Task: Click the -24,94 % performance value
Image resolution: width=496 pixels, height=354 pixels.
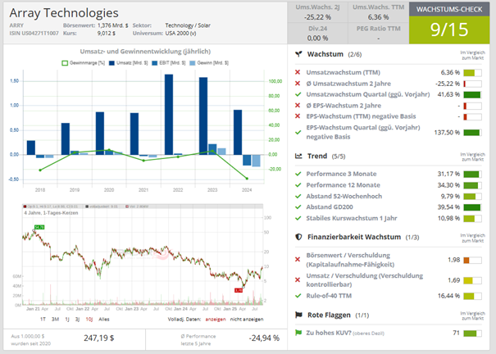Action: point(264,338)
